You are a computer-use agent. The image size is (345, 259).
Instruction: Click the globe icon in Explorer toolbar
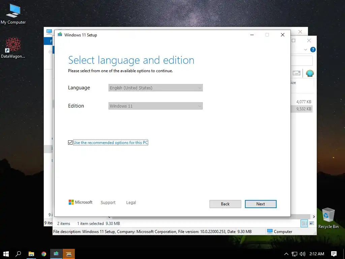pyautogui.click(x=310, y=73)
